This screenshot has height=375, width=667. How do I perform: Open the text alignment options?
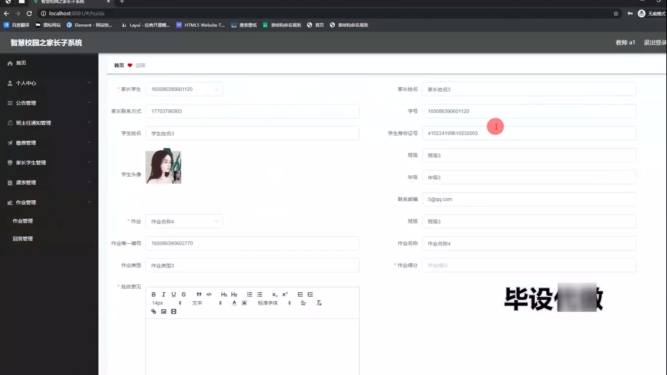click(x=303, y=303)
